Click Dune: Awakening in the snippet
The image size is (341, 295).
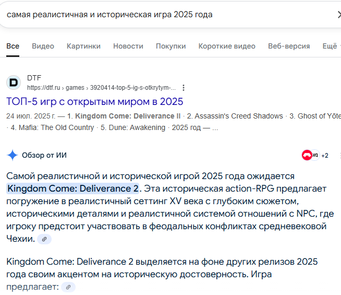click(x=137, y=127)
